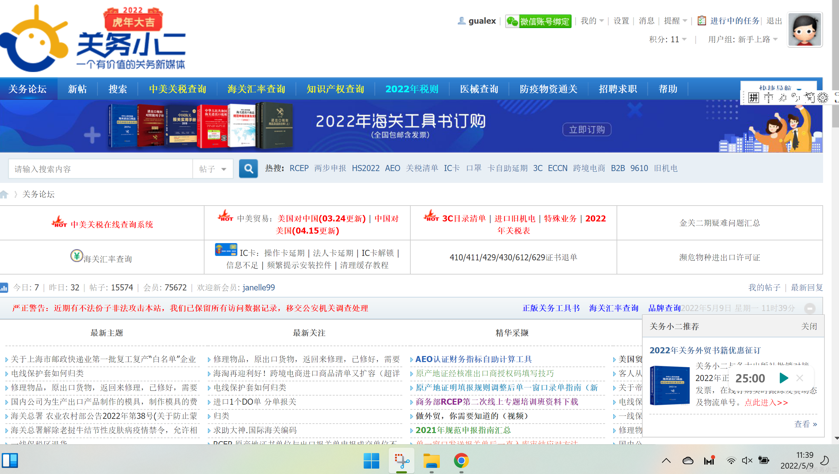Click 查看 » in recommendation popup
Image resolution: width=839 pixels, height=474 pixels.
(x=805, y=424)
